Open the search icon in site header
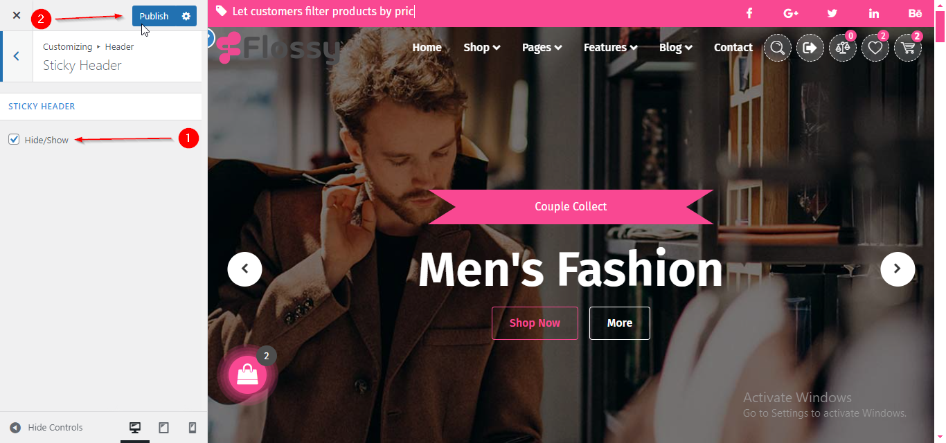 point(778,48)
